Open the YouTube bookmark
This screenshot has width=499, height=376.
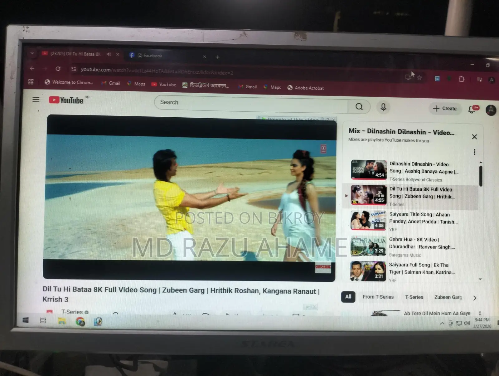(x=164, y=85)
